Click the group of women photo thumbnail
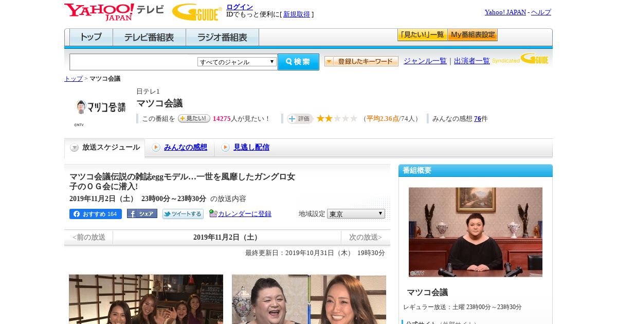Screen dimensions: 617x324 [146, 299]
